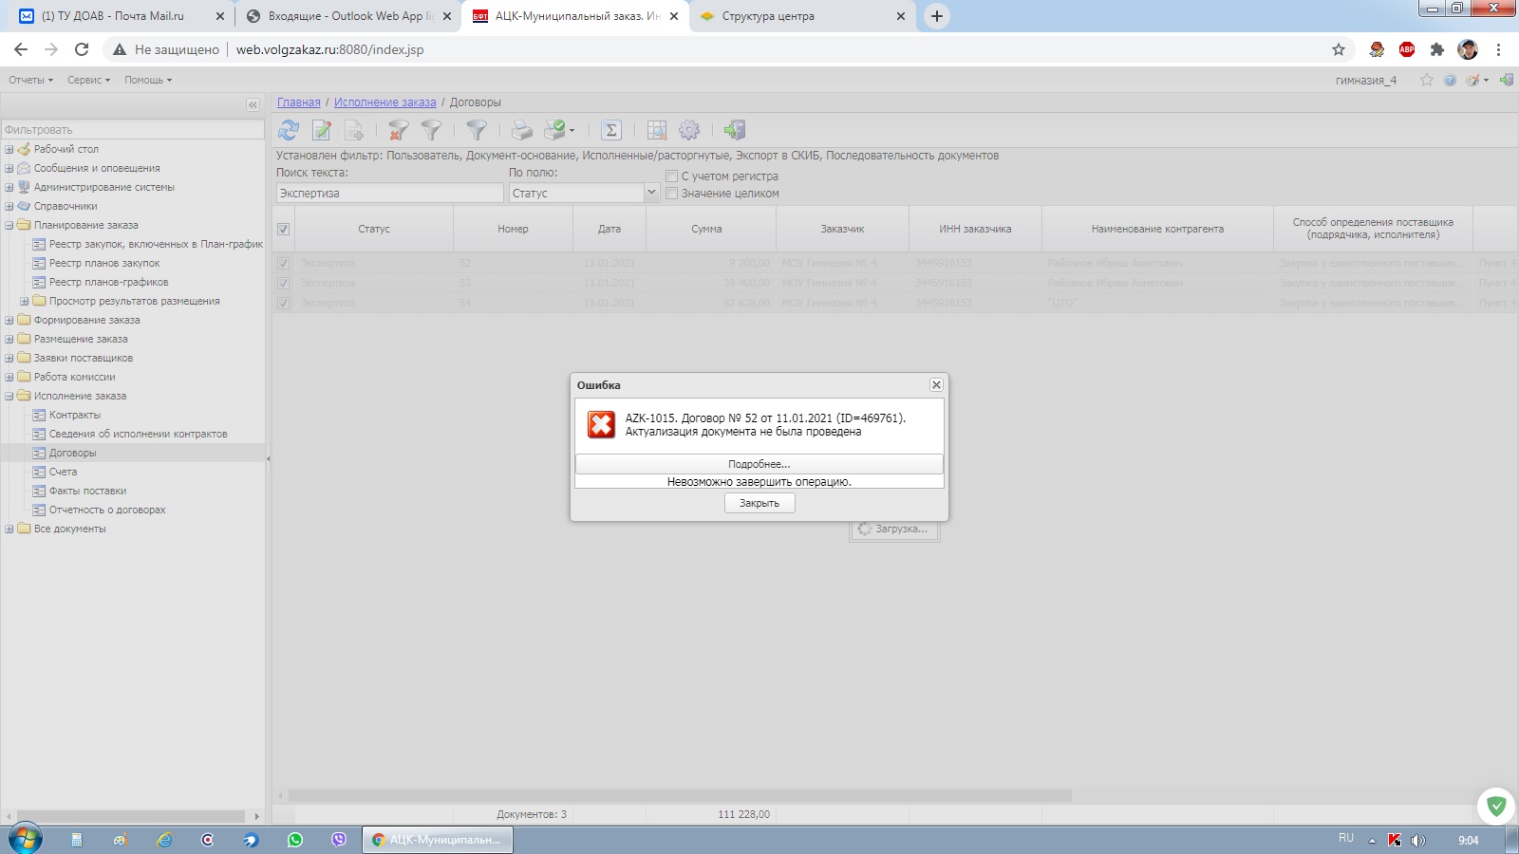Click the horizontal scrollbar below the table
Screen dimensions: 1519x854
[x=679, y=795]
